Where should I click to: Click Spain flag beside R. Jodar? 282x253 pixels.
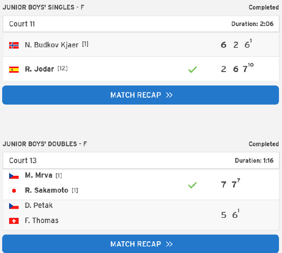(x=14, y=69)
